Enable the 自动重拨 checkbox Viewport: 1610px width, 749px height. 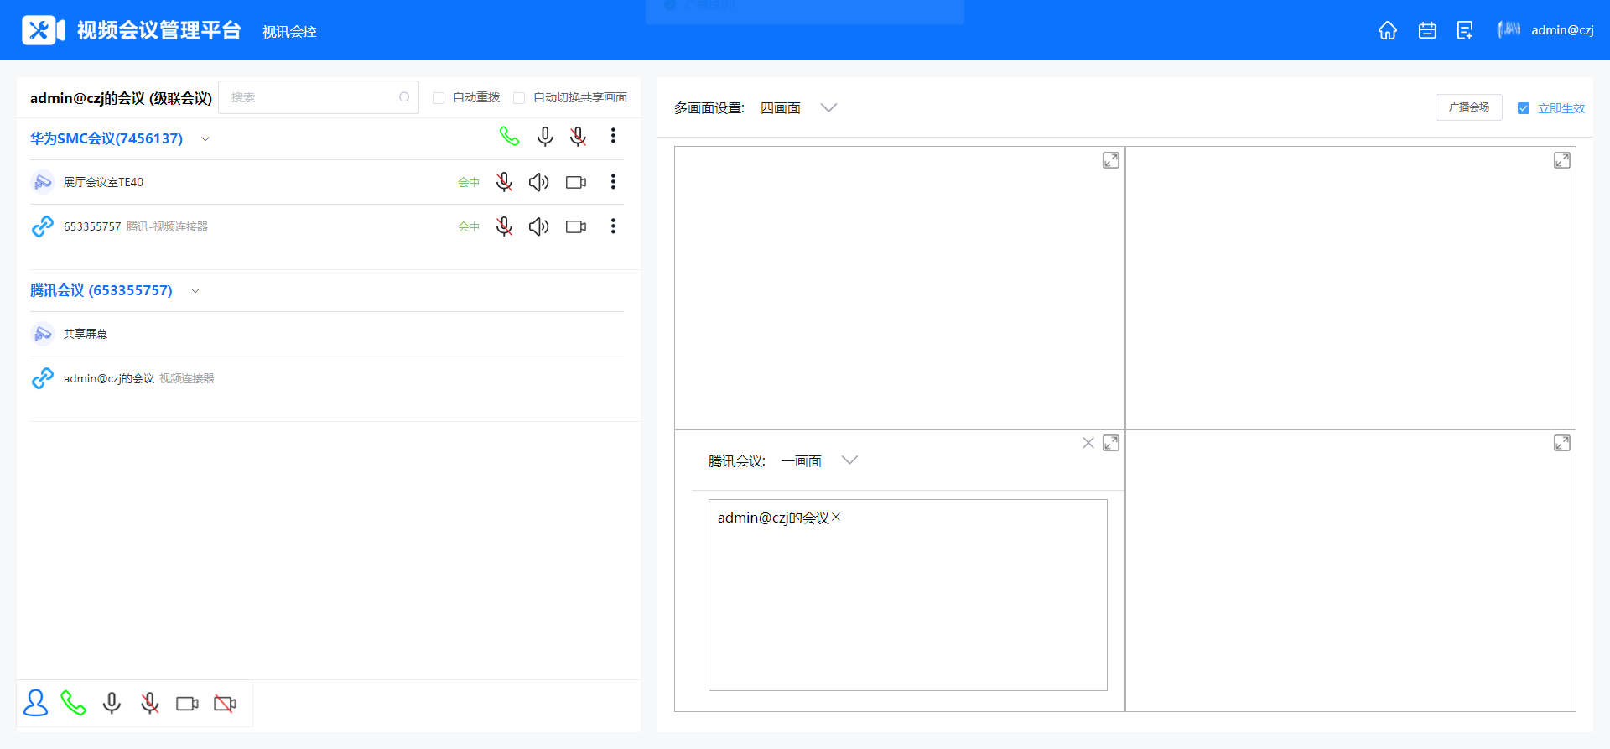coord(439,98)
